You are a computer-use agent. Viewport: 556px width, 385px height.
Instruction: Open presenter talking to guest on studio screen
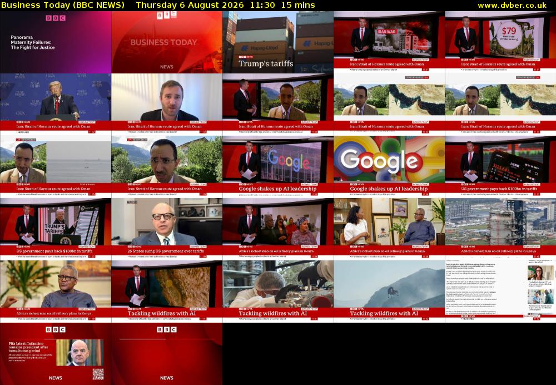click(x=278, y=105)
